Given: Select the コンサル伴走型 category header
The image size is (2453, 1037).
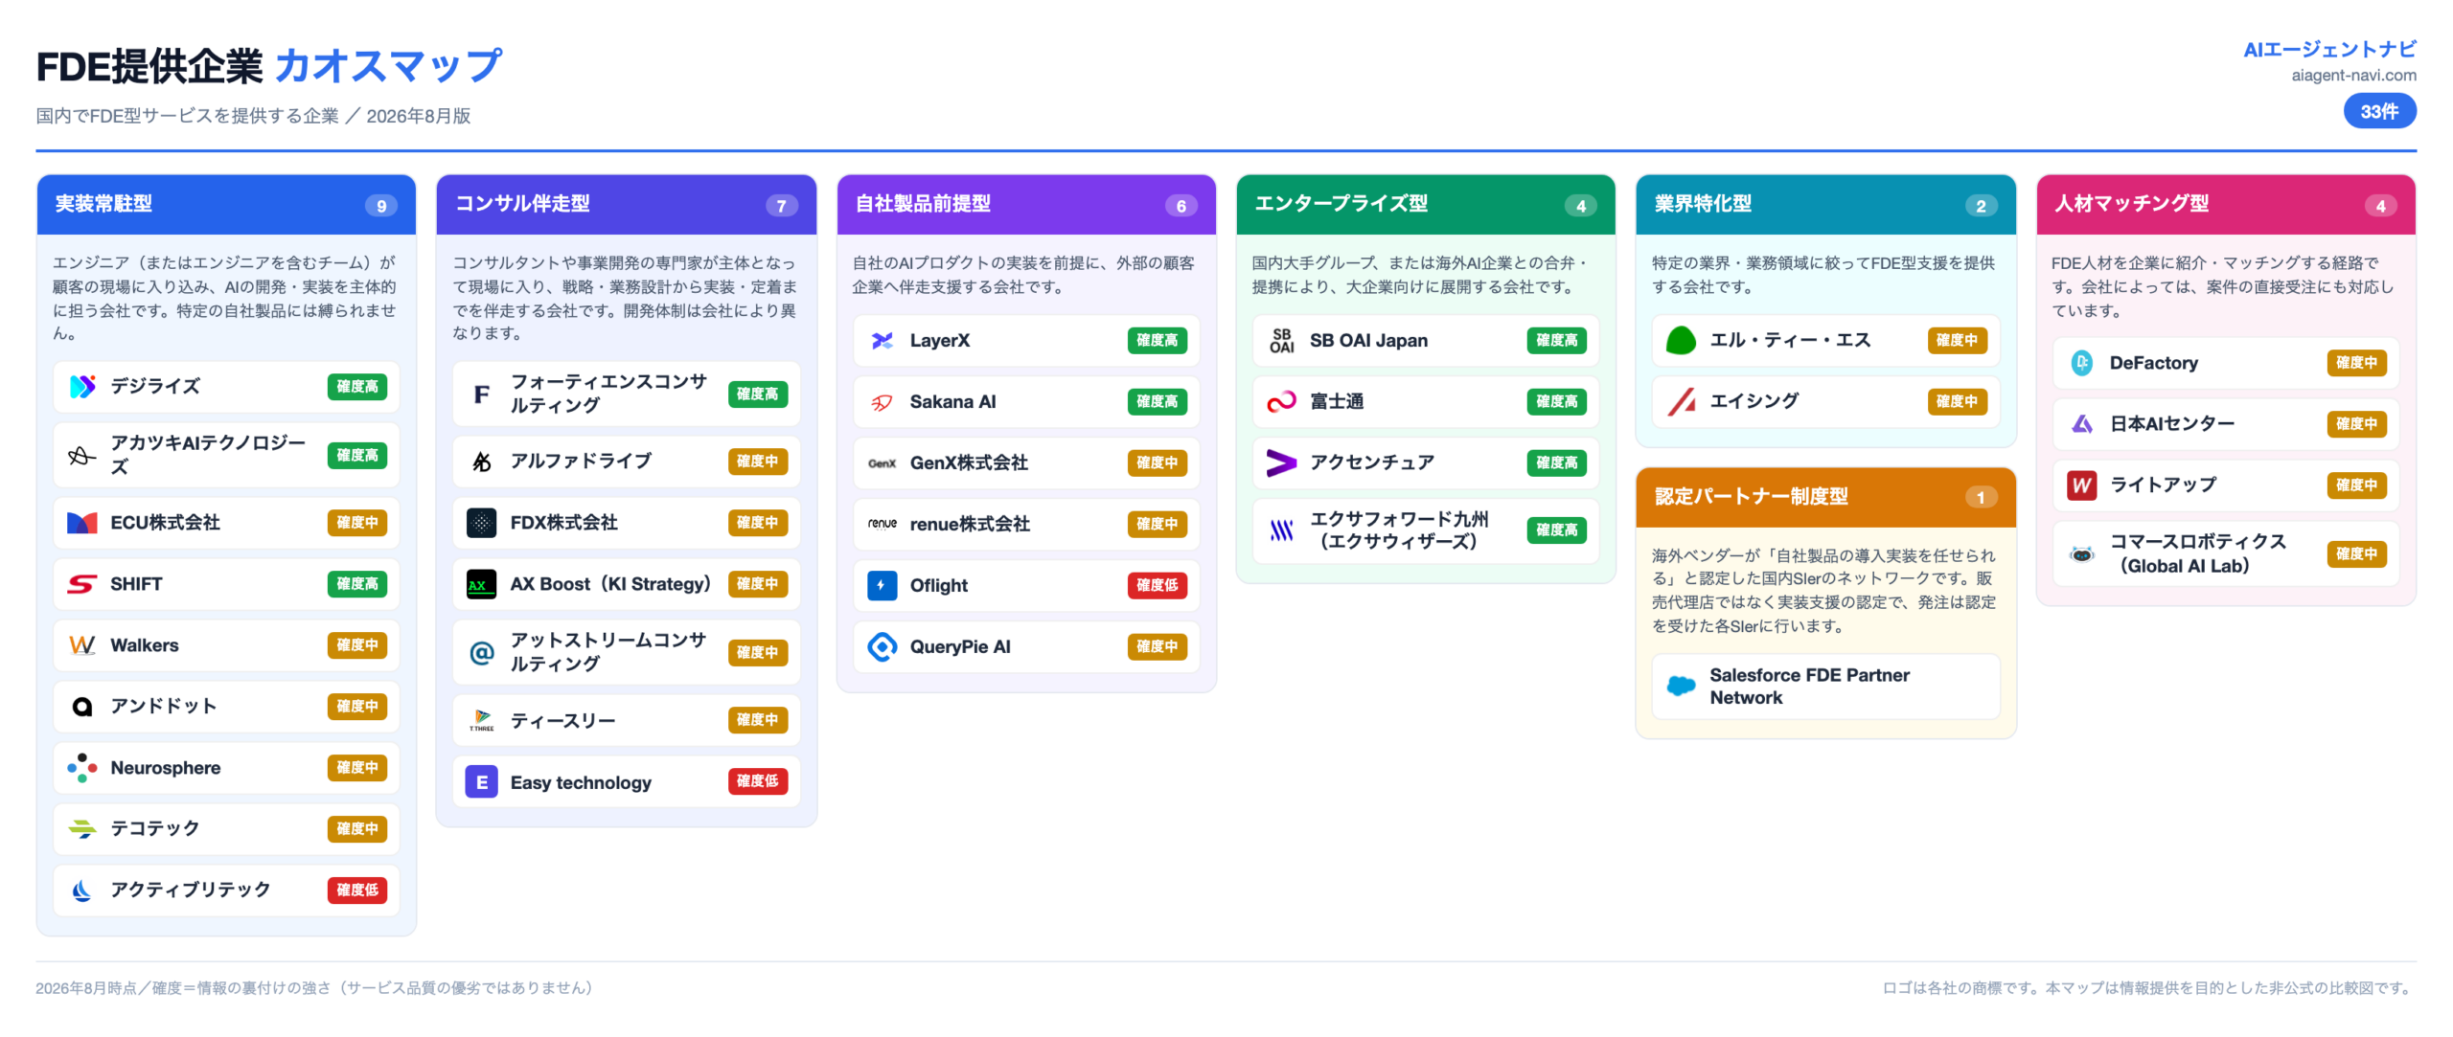Looking at the screenshot, I should pyautogui.click(x=626, y=205).
